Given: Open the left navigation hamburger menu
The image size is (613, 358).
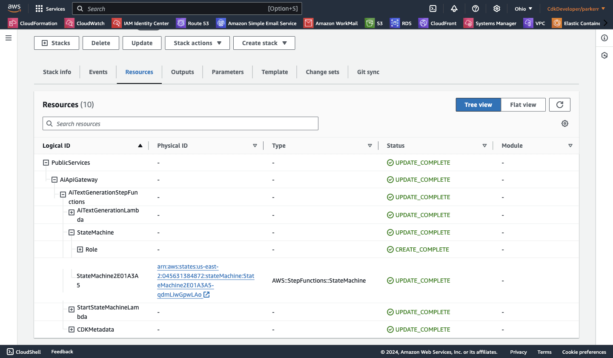Looking at the screenshot, I should [x=9, y=38].
